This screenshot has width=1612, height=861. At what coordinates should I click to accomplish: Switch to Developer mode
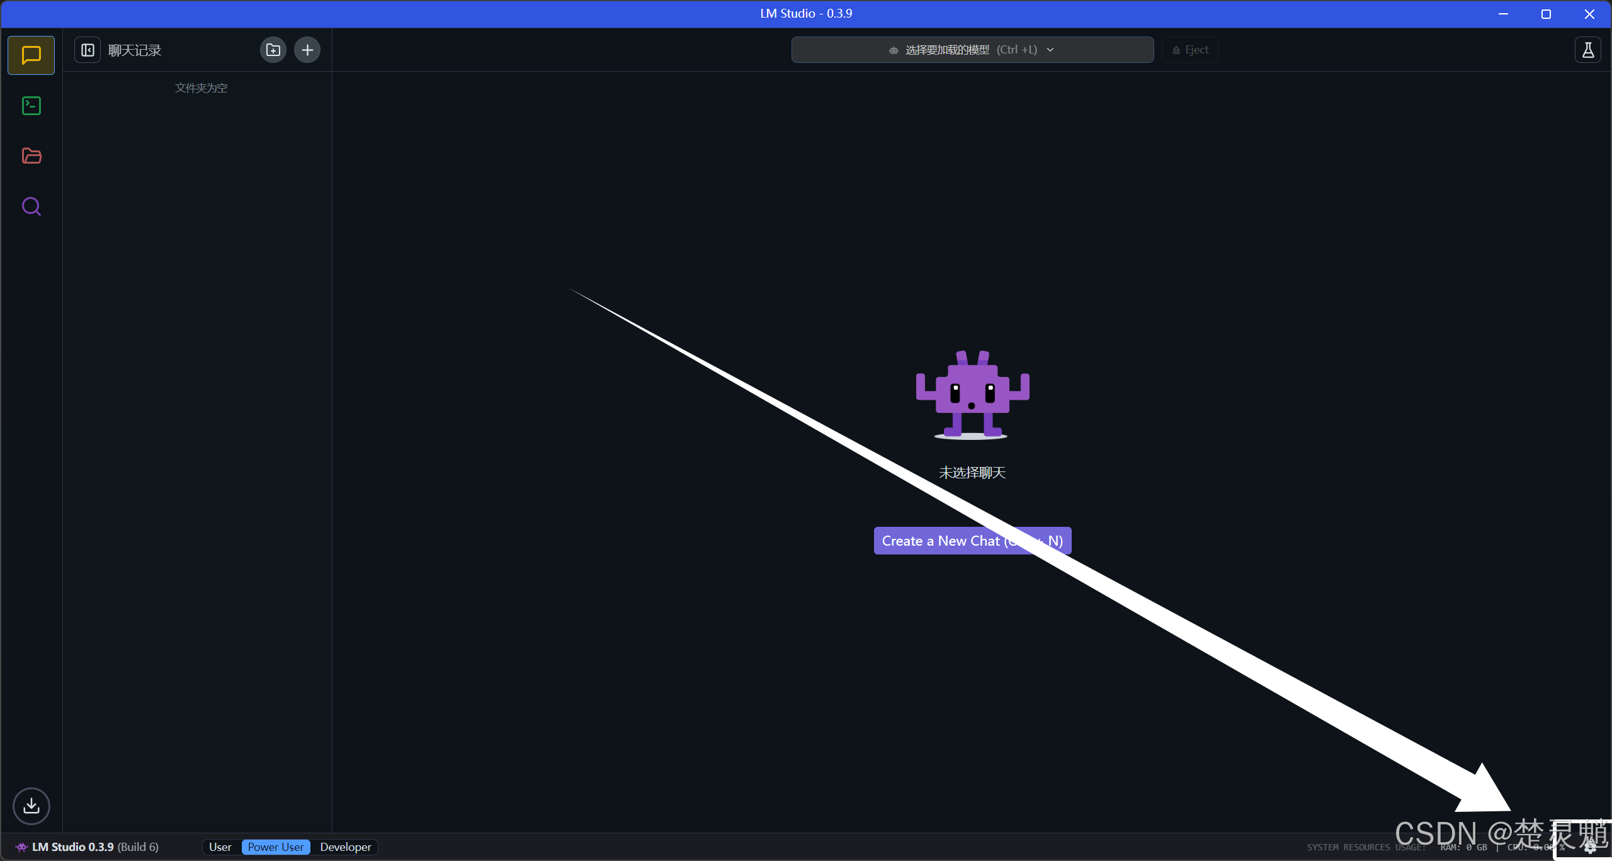pos(345,847)
